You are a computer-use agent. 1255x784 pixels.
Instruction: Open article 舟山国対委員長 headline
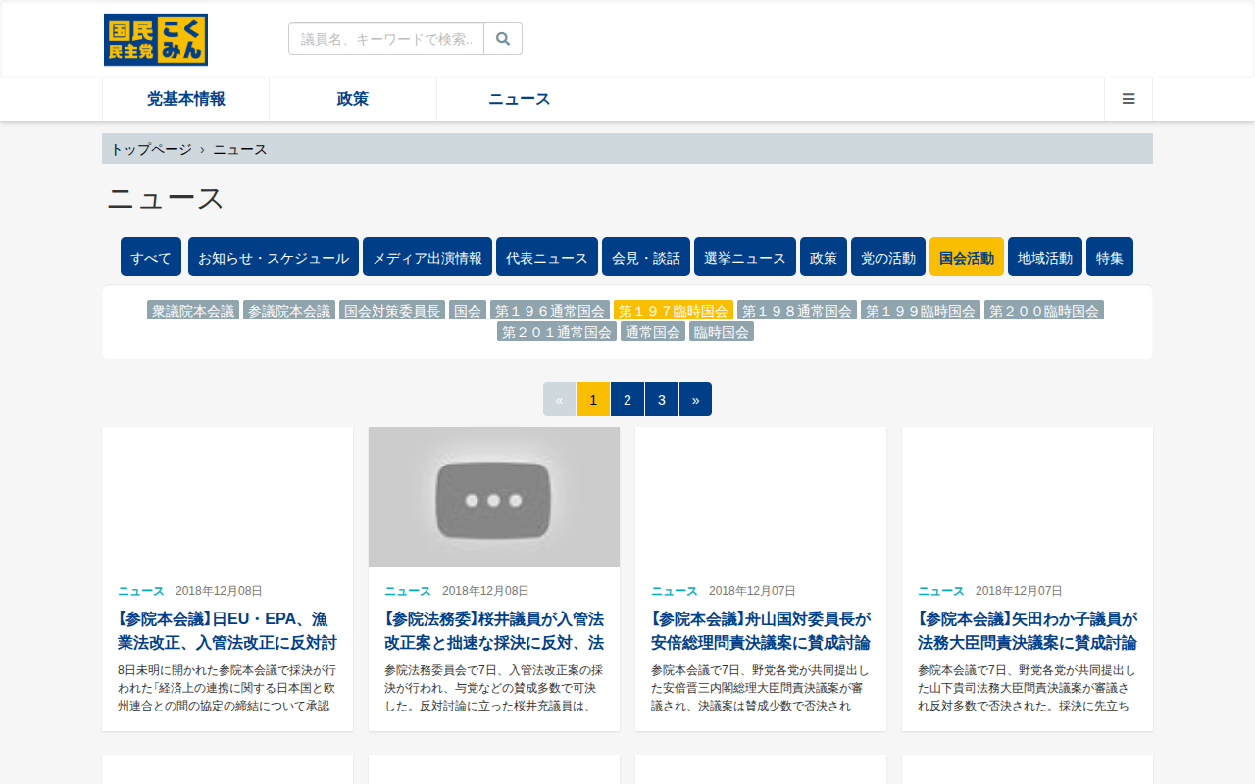[x=761, y=631]
